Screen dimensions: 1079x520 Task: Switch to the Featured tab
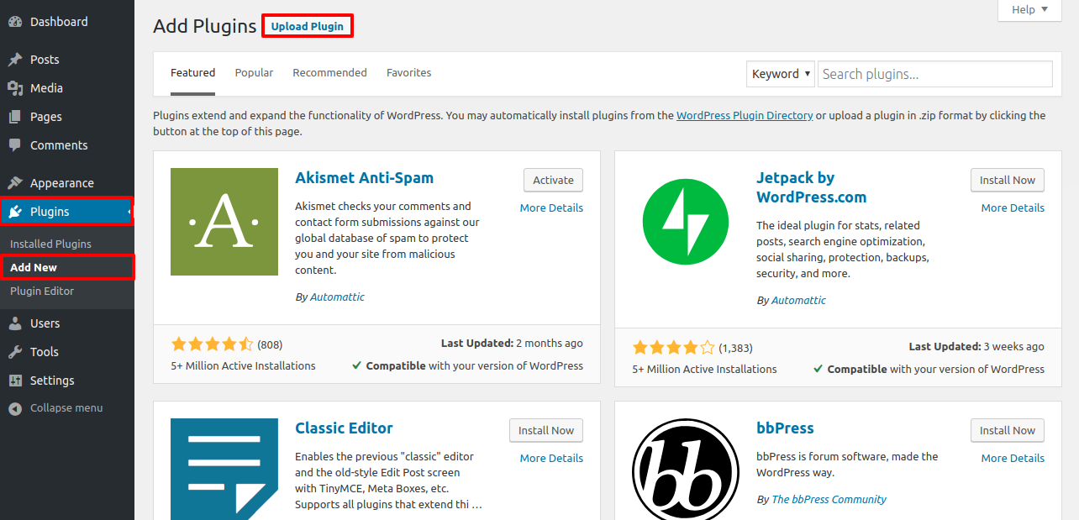(x=193, y=73)
